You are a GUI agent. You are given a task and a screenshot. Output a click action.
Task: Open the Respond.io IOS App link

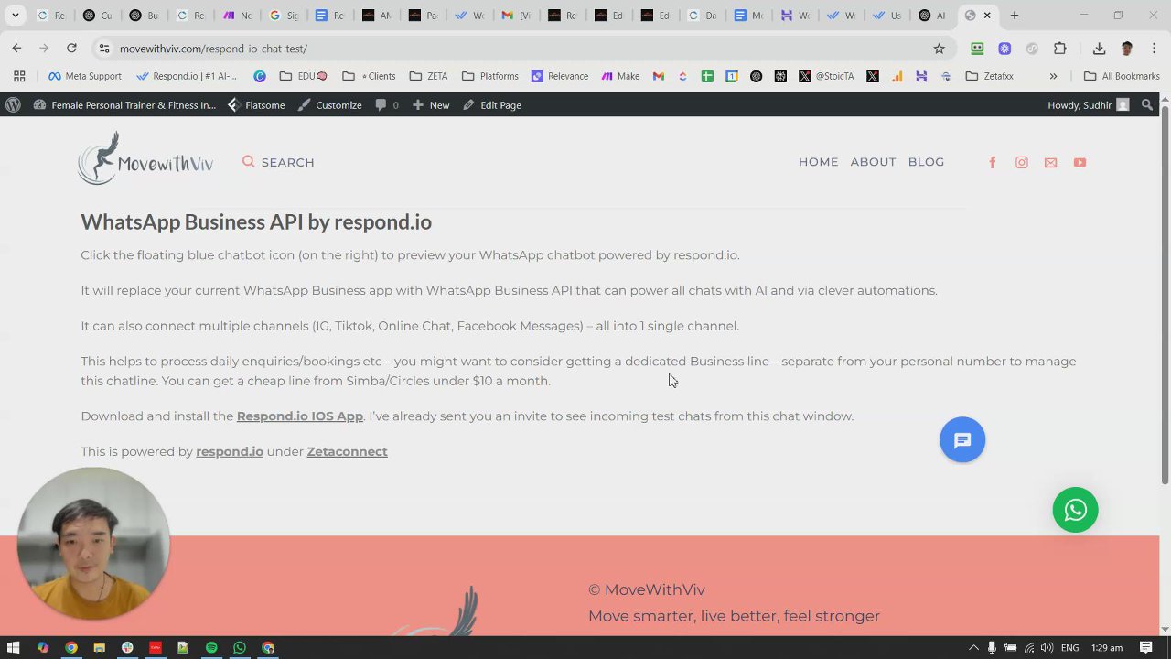click(x=300, y=416)
